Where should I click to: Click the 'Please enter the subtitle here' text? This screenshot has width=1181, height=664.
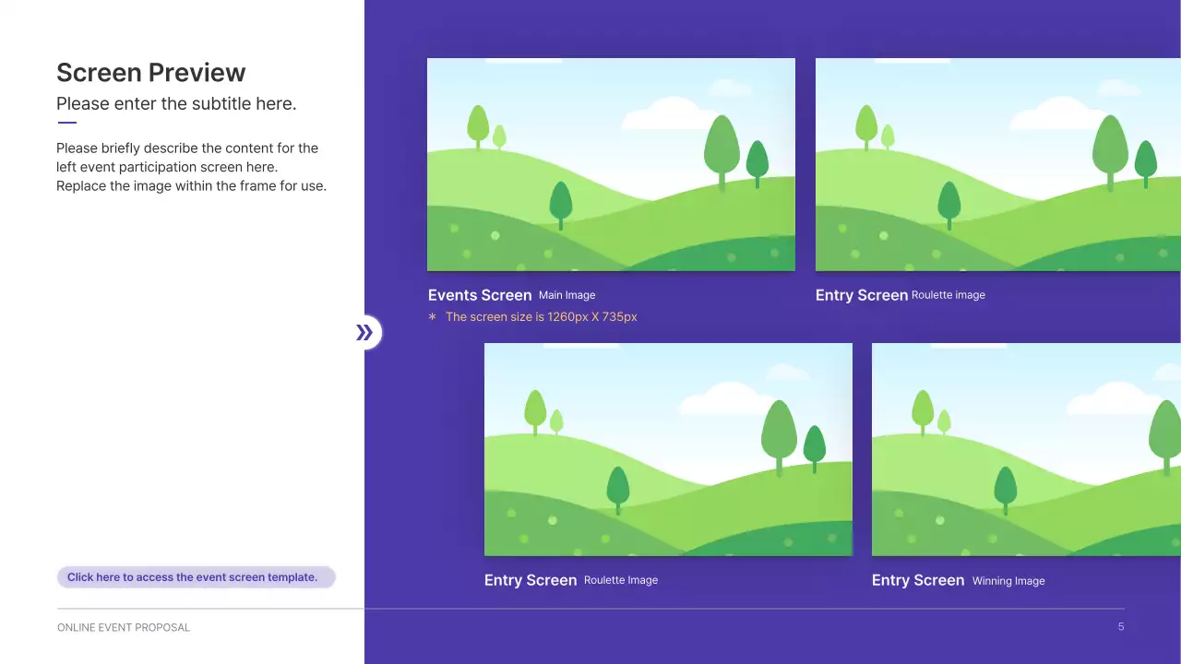[x=176, y=103]
